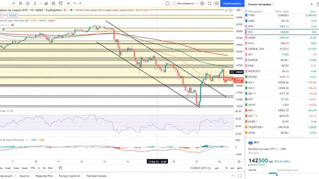319x179 pixels.
Task: Maximize the bottom panel
Action: [x=240, y=176]
